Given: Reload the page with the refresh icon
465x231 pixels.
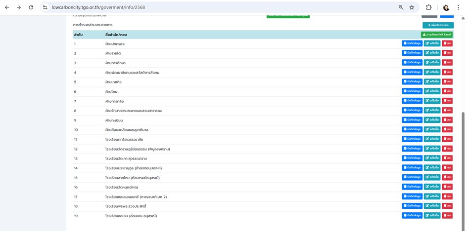Looking at the screenshot, I should (31, 7).
